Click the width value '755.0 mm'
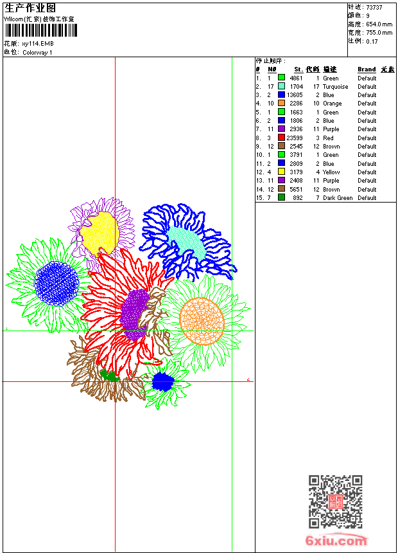This screenshot has height=553, width=398. pos(379,33)
